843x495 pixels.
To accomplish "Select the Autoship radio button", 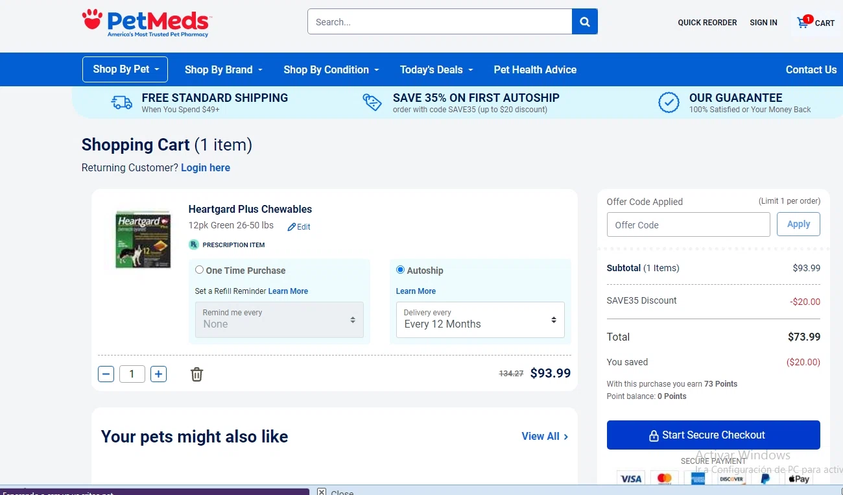I will click(x=400, y=270).
